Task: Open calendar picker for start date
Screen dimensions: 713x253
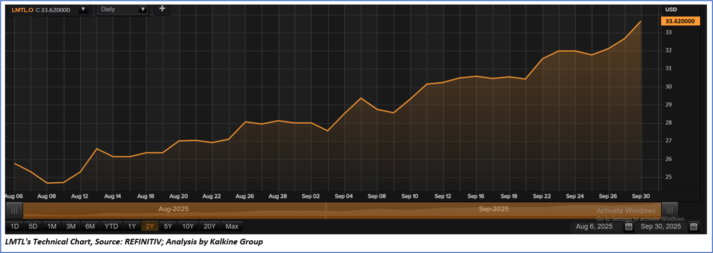Action: coord(628,227)
